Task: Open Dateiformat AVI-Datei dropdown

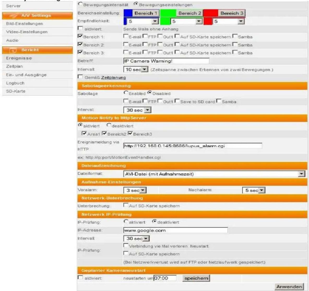Action: pyautogui.click(x=214, y=174)
